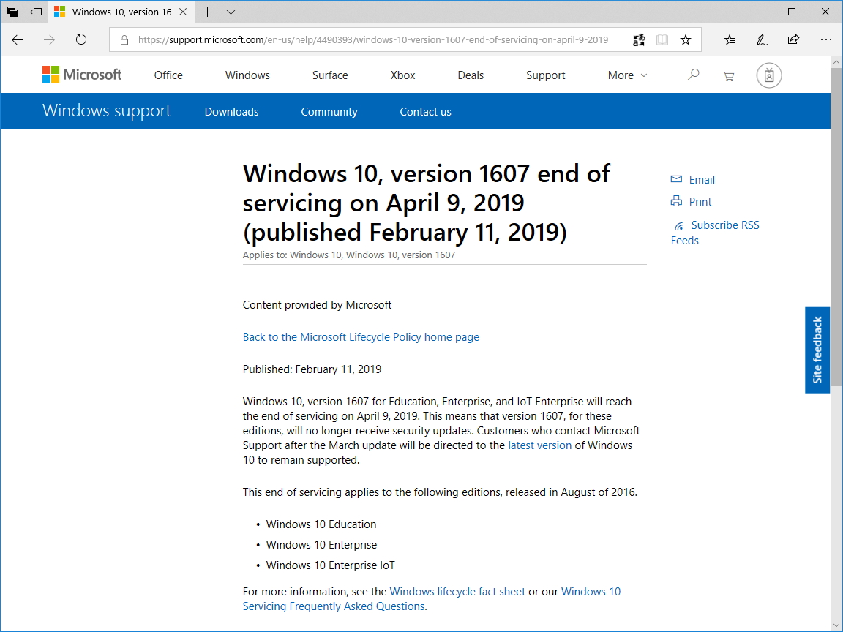This screenshot has height=632, width=843.
Task: Open the Favorites hub icon
Action: click(x=730, y=40)
